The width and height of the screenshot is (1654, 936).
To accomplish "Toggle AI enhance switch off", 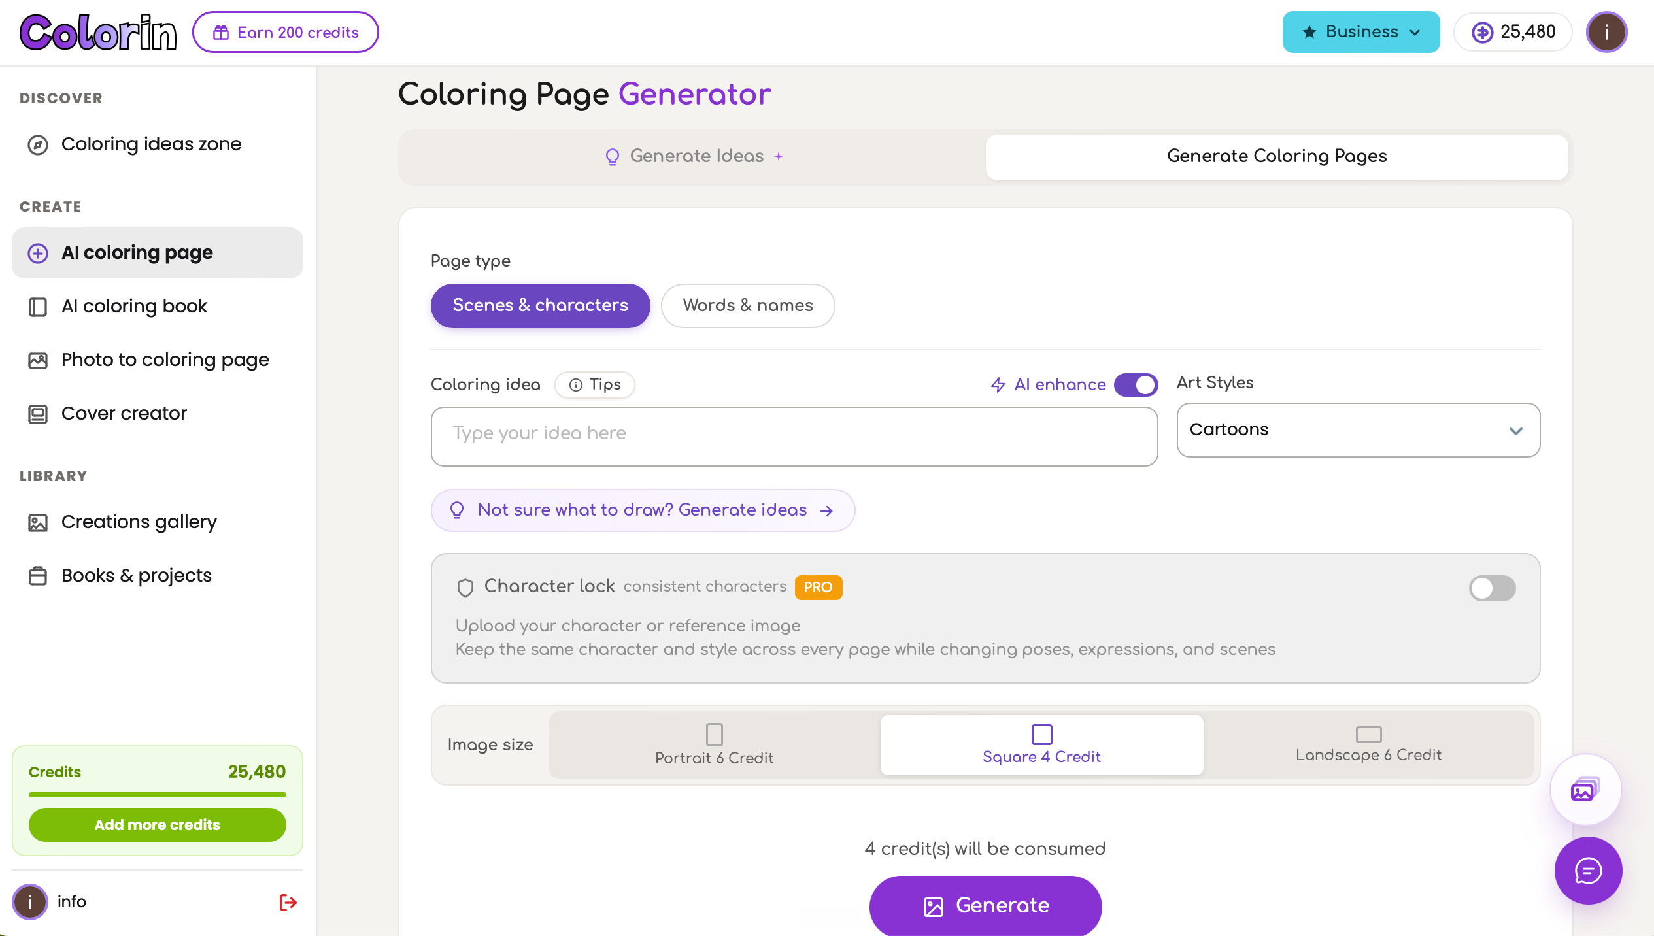I will [x=1136, y=385].
